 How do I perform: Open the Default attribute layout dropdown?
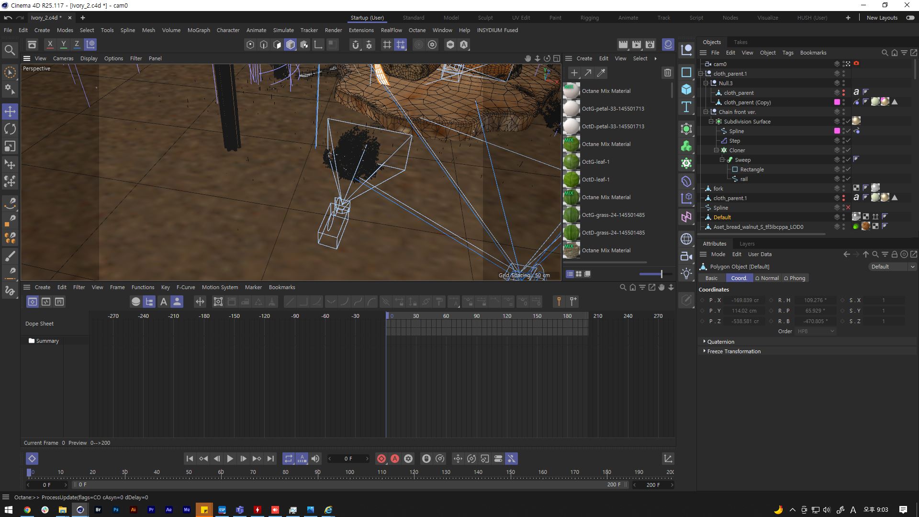tap(893, 267)
